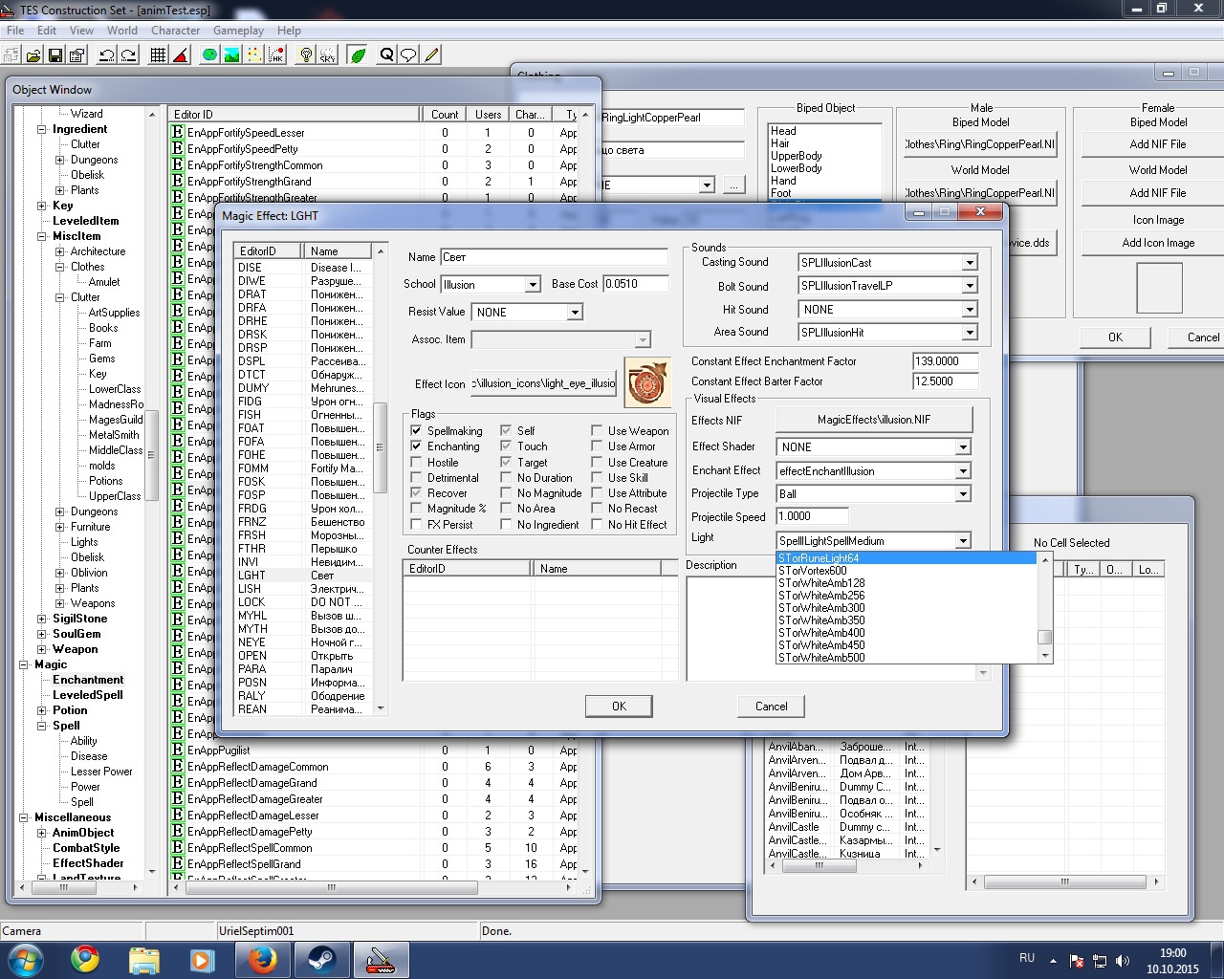This screenshot has height=979, width=1224.
Task: Open the script editor pencil icon
Action: coord(431,55)
